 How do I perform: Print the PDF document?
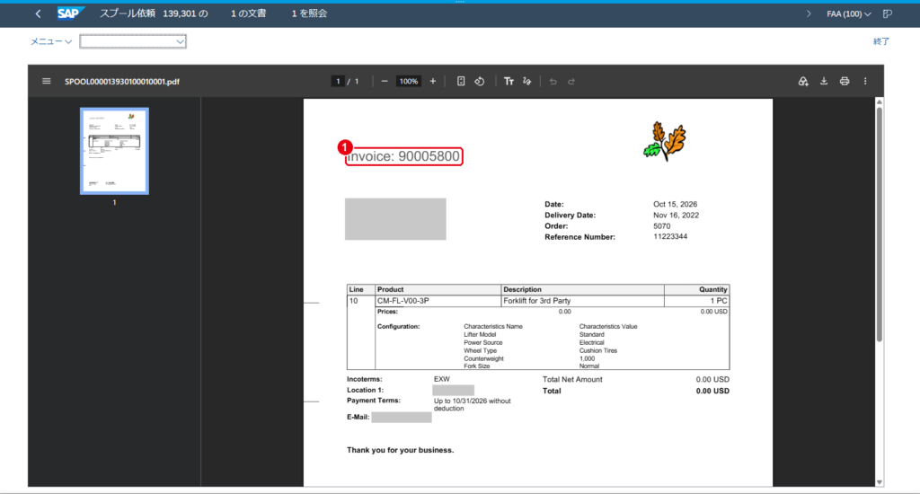(845, 81)
